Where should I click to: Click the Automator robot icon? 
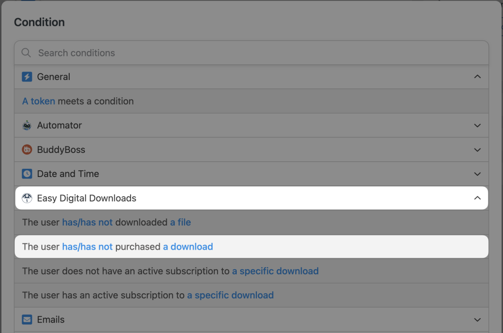27,125
